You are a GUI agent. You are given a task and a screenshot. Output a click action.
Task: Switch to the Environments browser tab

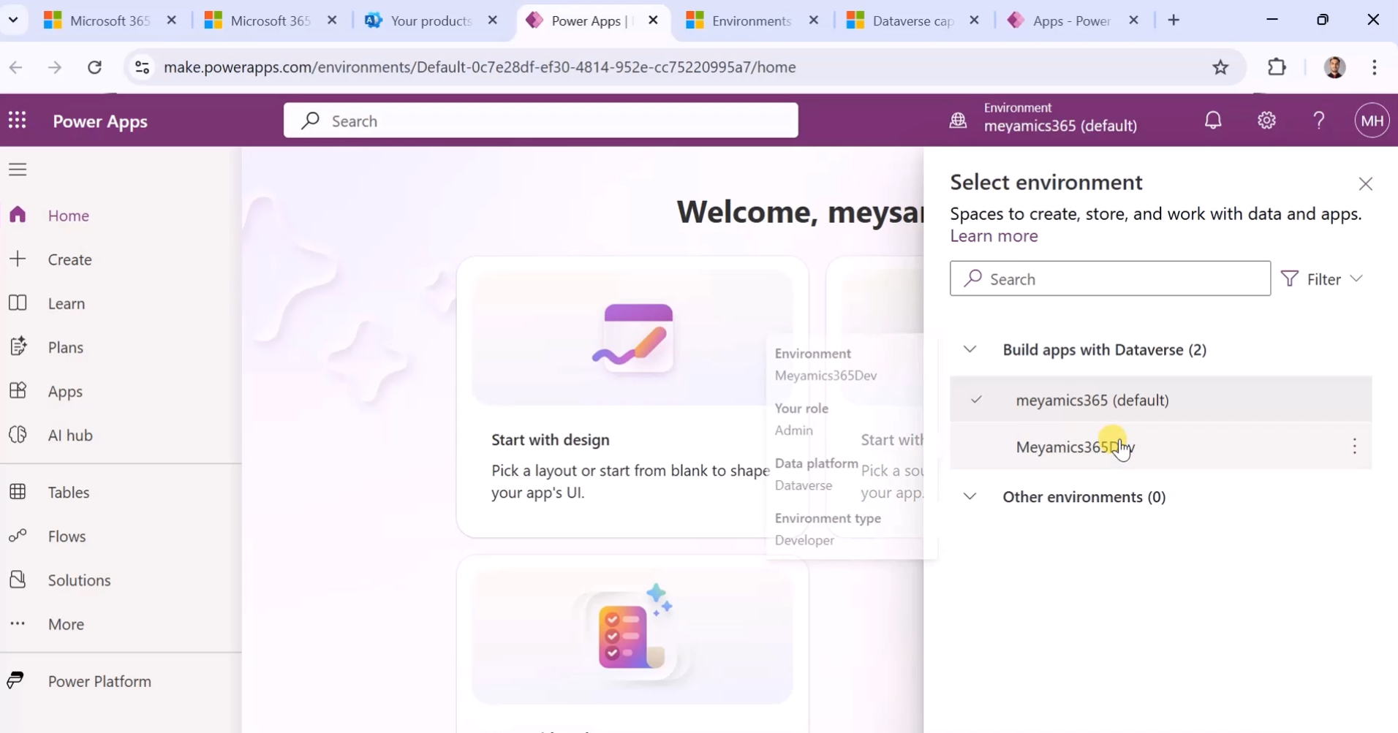coord(751,20)
